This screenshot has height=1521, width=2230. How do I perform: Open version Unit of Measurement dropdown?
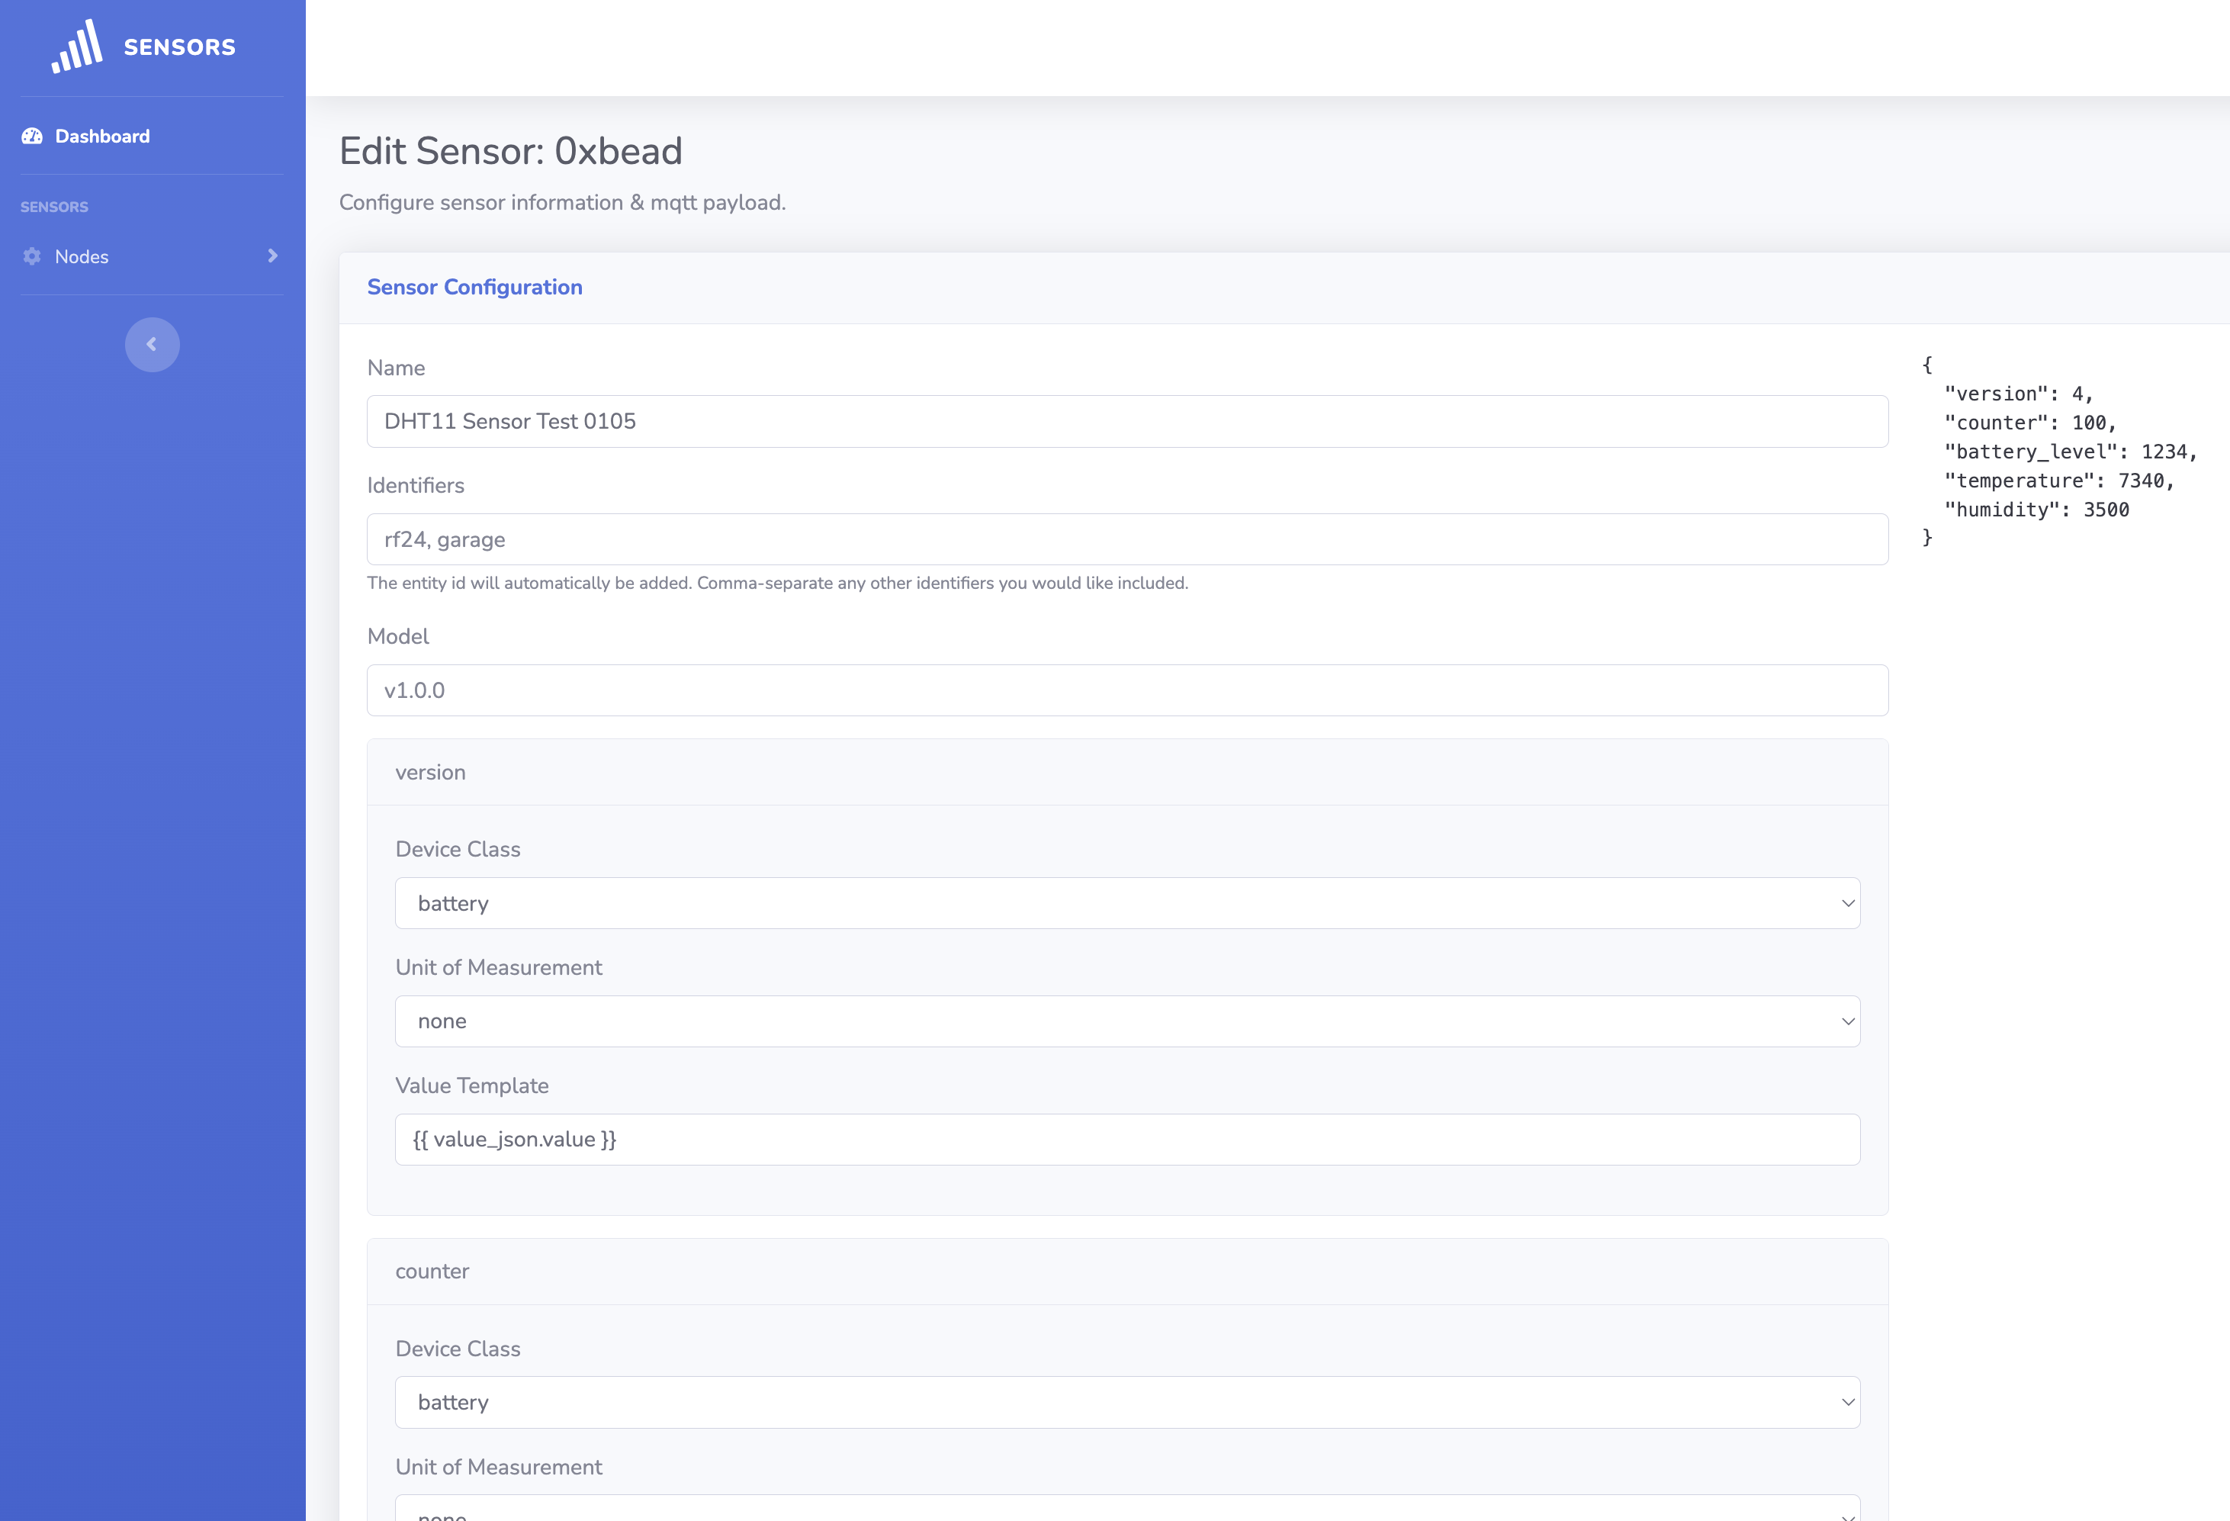(x=1126, y=1021)
